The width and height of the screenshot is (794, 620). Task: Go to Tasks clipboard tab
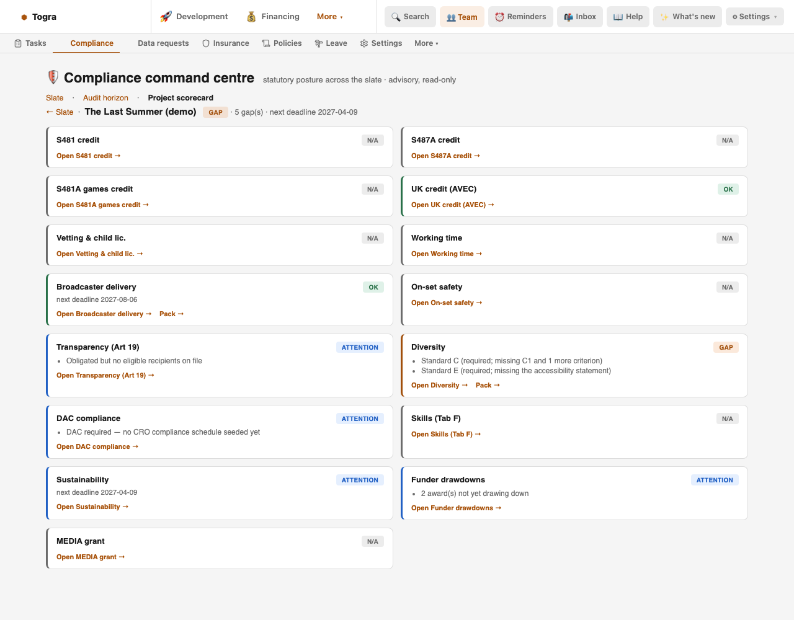pos(30,43)
